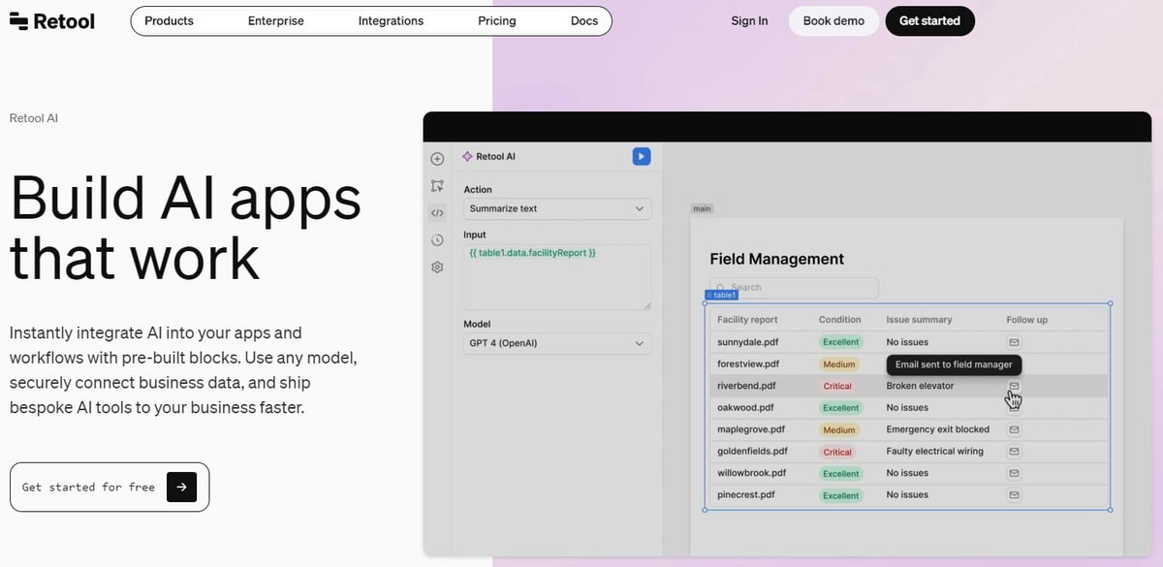The image size is (1163, 567).
Task: Click the Excellent badge for sunnydale.pdf
Action: click(841, 342)
